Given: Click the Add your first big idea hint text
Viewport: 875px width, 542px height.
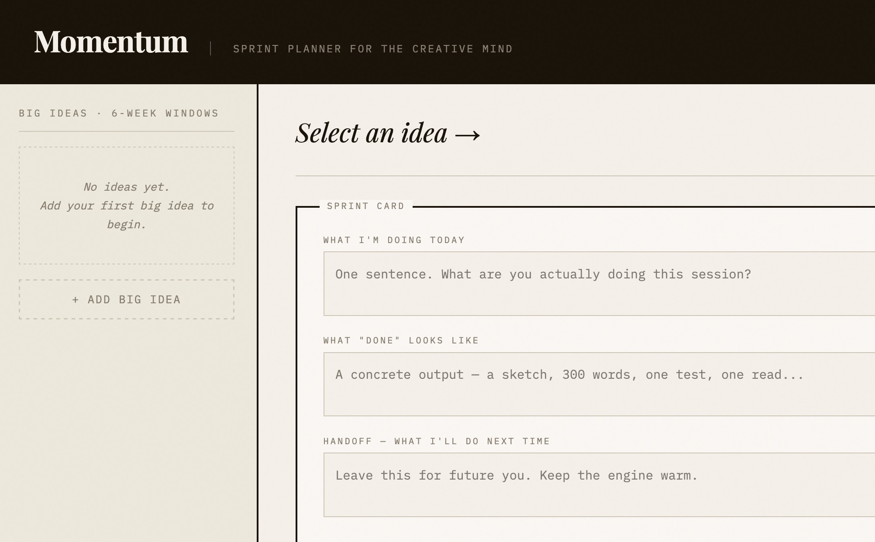Looking at the screenshot, I should (x=127, y=215).
